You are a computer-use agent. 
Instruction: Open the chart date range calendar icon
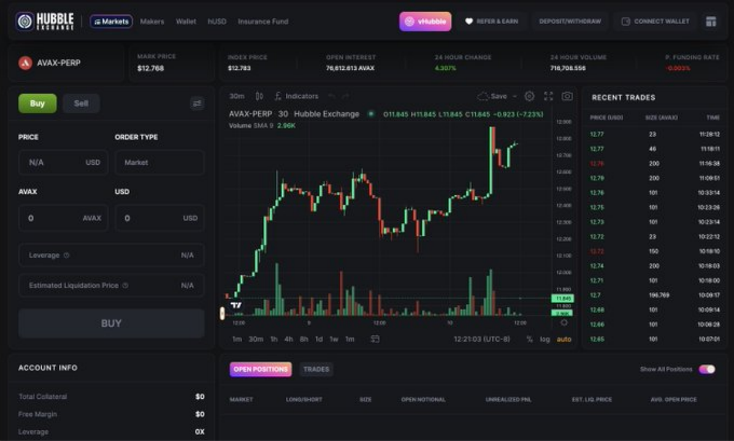point(375,339)
